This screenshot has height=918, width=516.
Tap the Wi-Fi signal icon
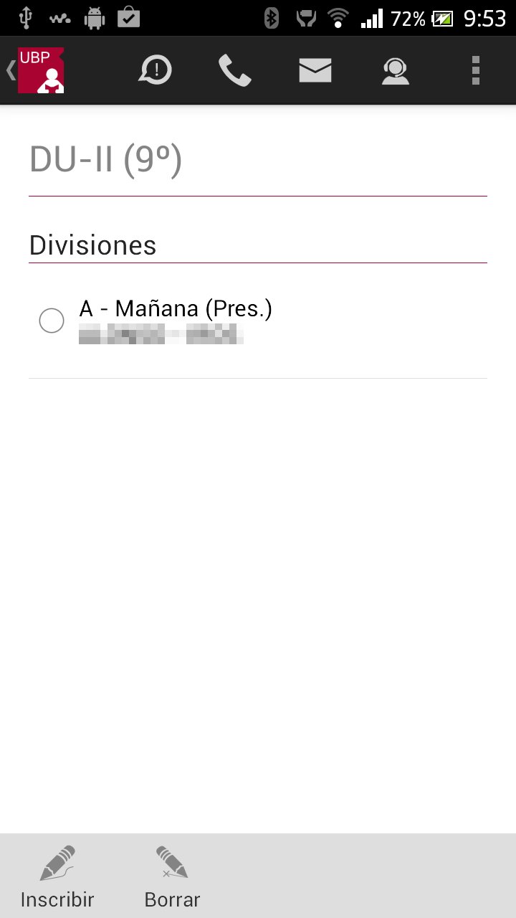coord(338,18)
